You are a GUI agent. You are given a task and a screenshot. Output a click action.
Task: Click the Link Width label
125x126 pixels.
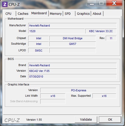pyautogui.click(x=31, y=96)
